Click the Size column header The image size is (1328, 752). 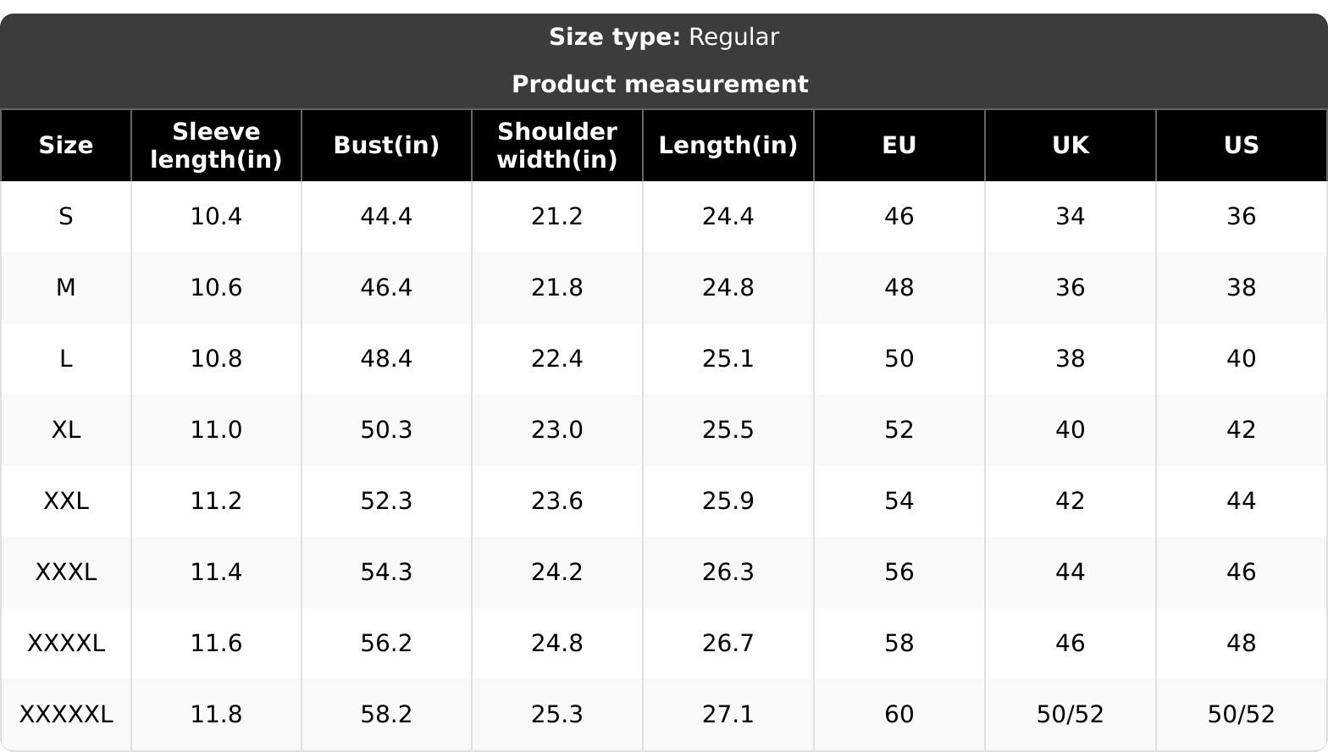(x=66, y=146)
